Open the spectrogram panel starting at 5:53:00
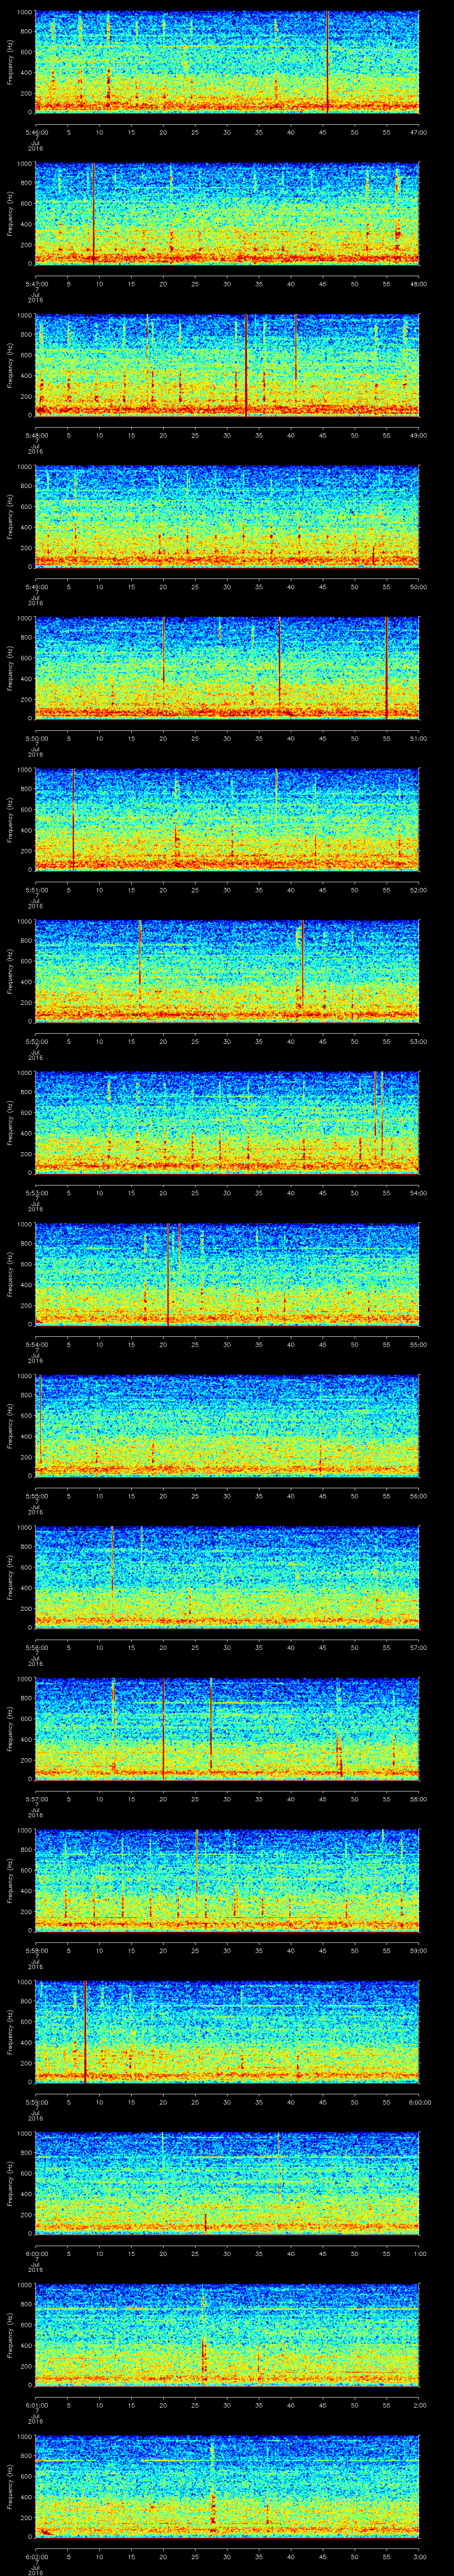Viewport: 454px width, 2576px height. (x=227, y=1123)
